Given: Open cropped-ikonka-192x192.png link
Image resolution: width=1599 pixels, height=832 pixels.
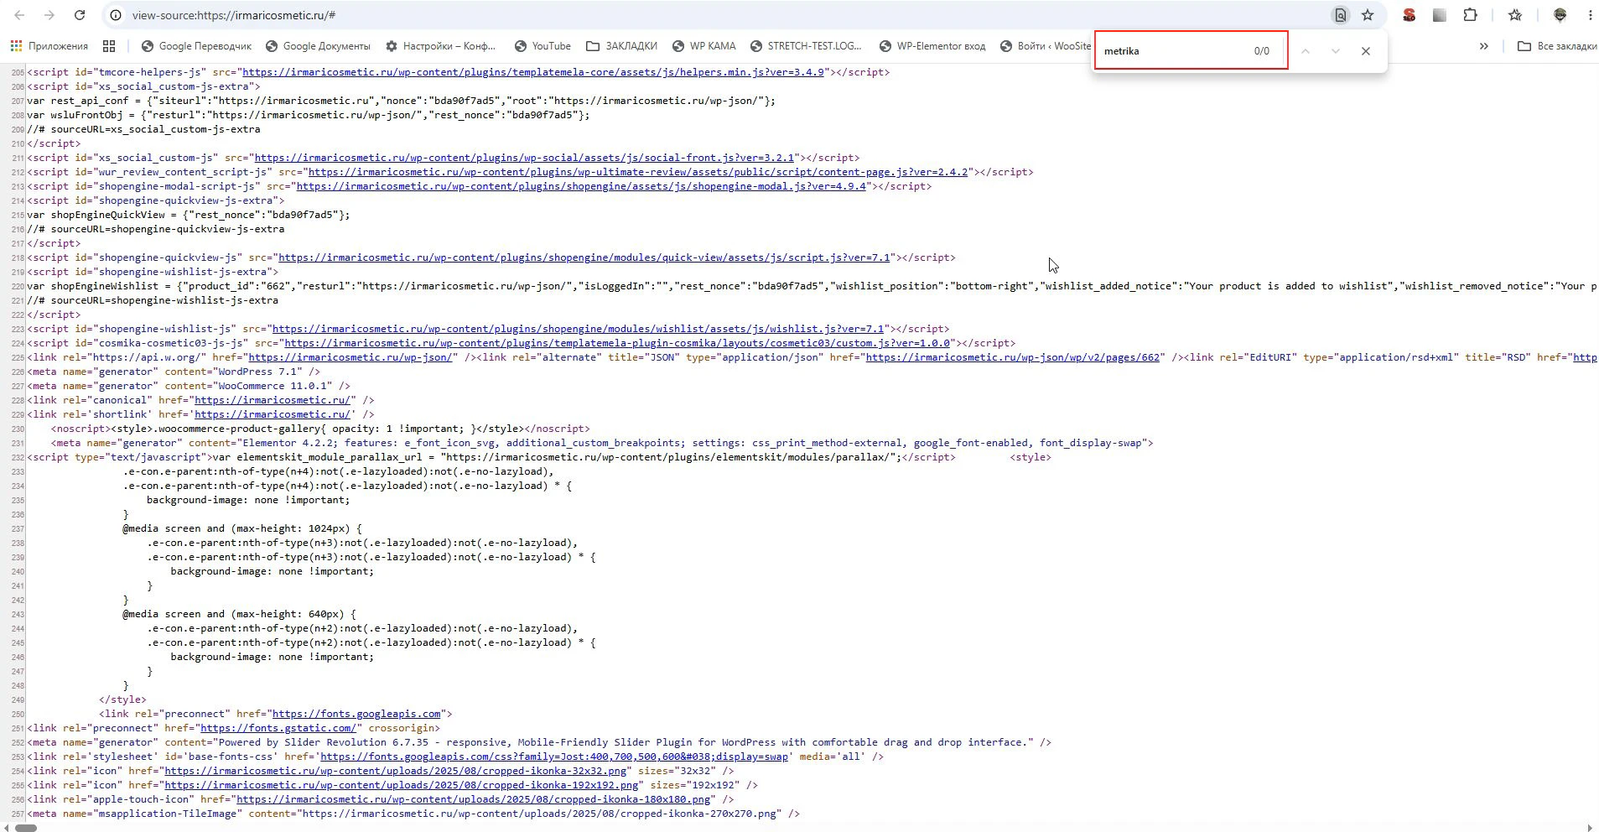Looking at the screenshot, I should pyautogui.click(x=402, y=785).
